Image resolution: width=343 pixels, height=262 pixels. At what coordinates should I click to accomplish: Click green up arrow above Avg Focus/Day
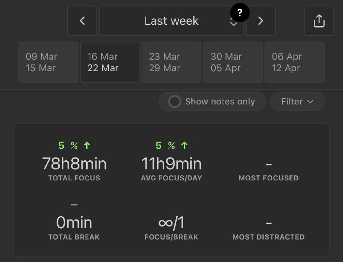click(184, 146)
